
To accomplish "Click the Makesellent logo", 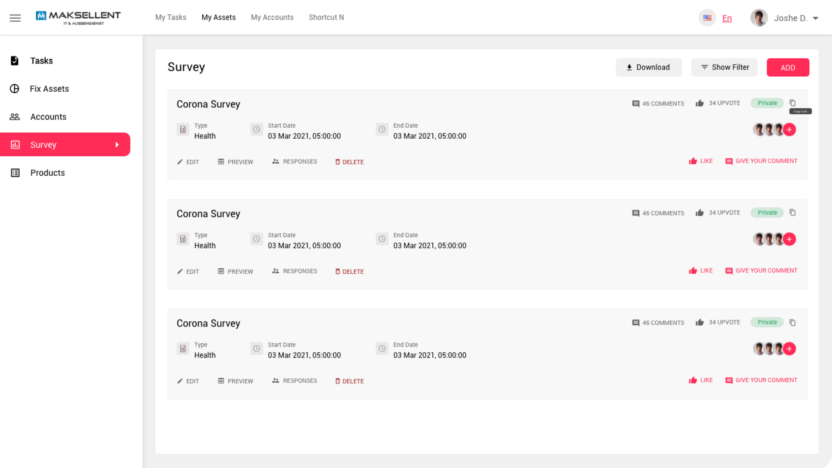I will (x=78, y=17).
